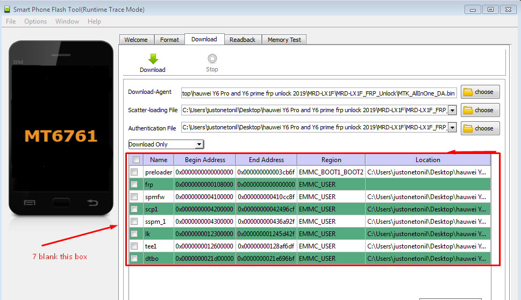This screenshot has height=300, width=521.
Task: Select the frp name cell
Action: point(159,184)
